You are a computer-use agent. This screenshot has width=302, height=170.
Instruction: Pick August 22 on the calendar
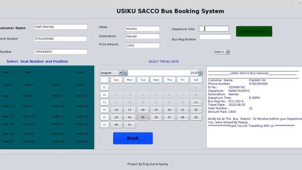pyautogui.click(x=196, y=110)
